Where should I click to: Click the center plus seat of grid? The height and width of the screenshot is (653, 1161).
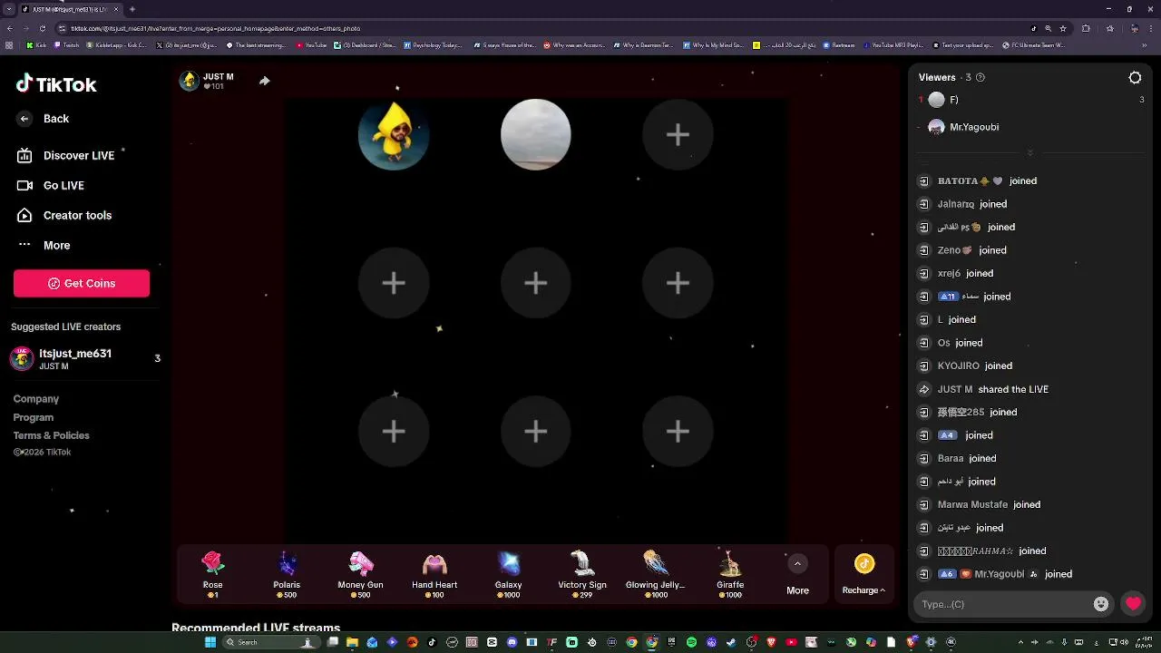click(x=536, y=283)
